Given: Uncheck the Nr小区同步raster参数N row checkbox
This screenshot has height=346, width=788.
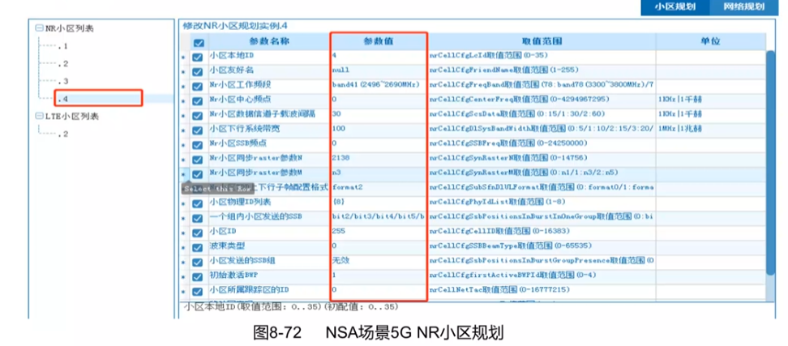Looking at the screenshot, I should pyautogui.click(x=198, y=160).
